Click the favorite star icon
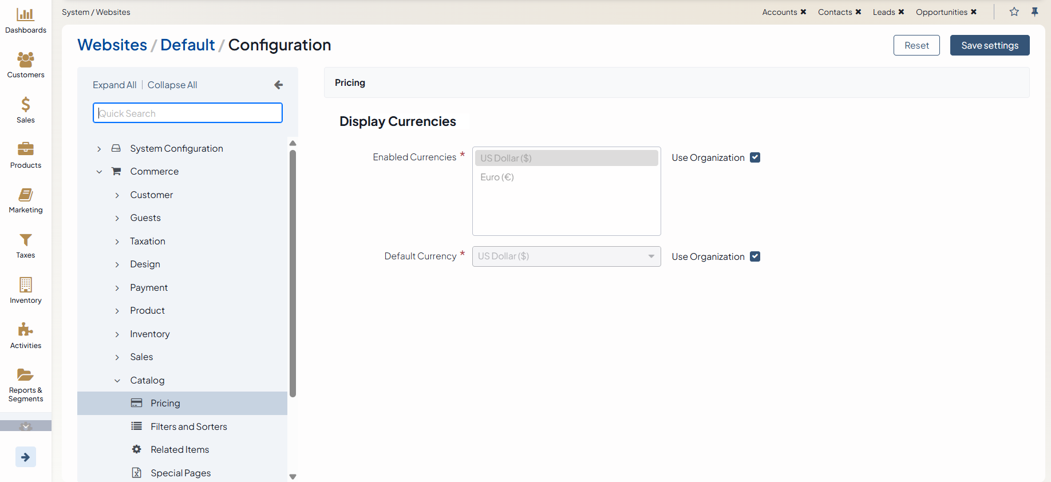This screenshot has width=1051, height=482. click(x=1014, y=12)
